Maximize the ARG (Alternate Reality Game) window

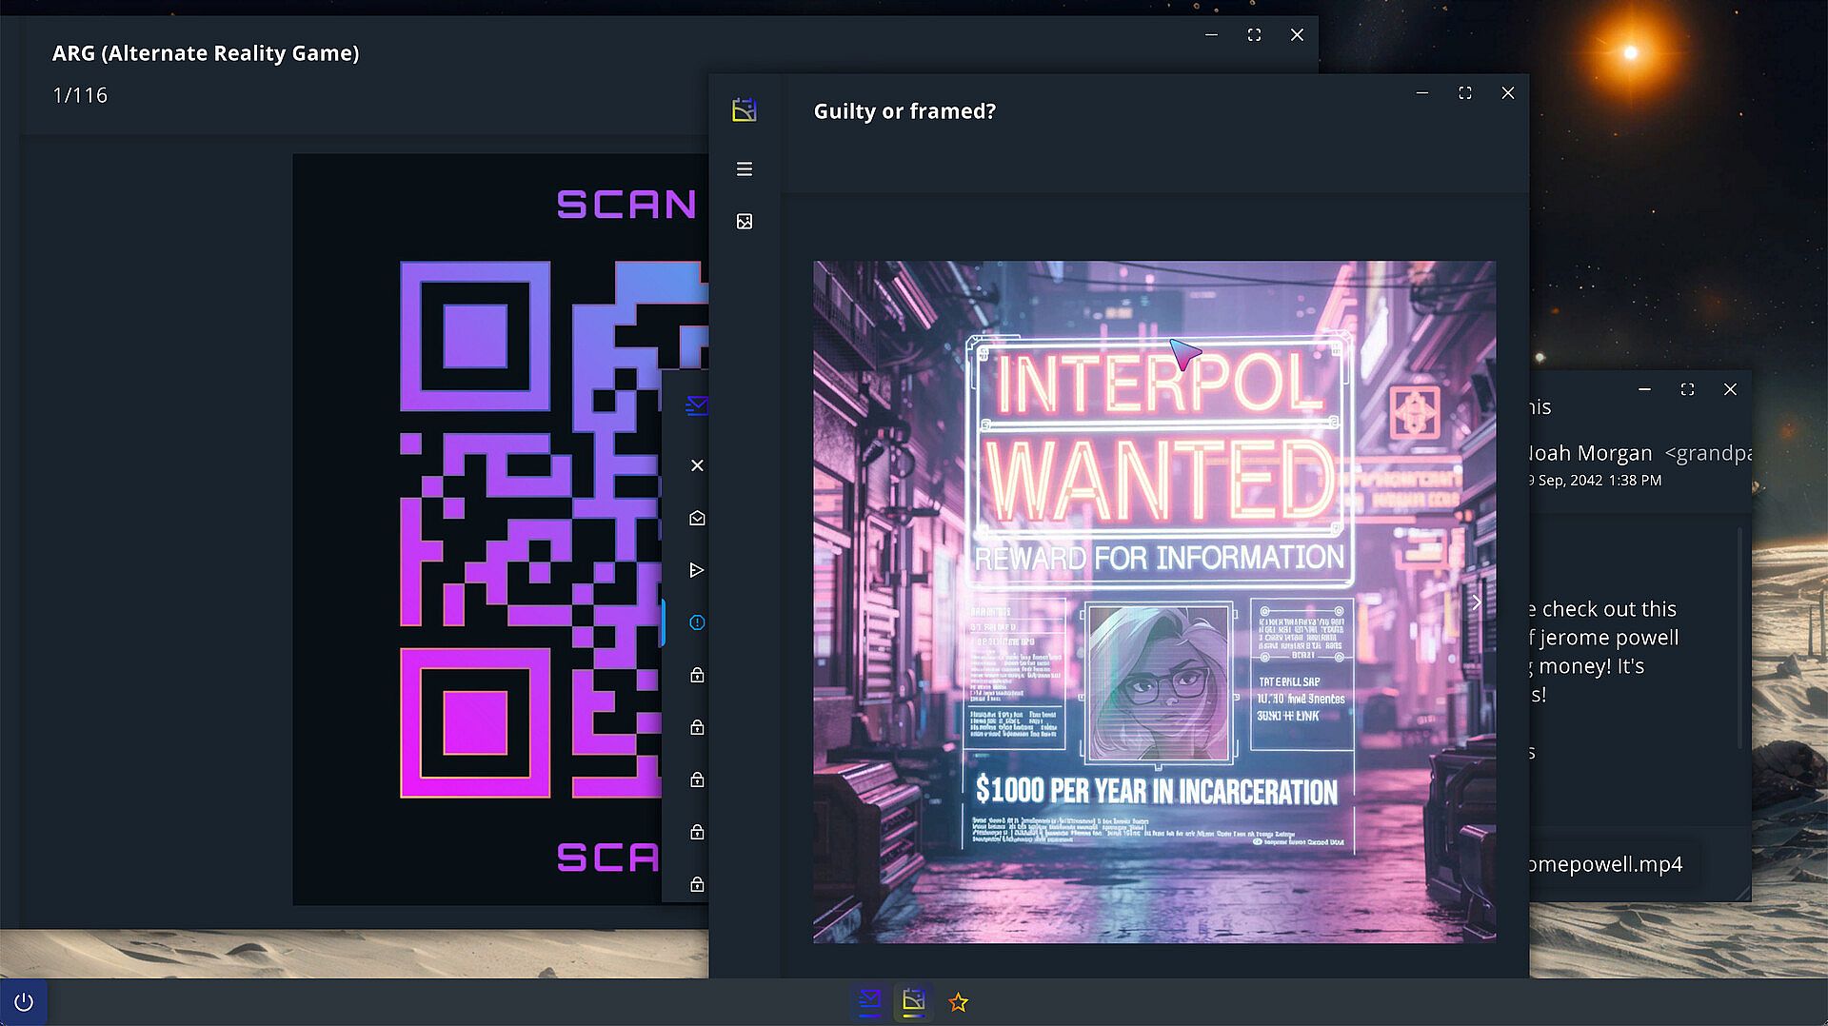[x=1254, y=35]
